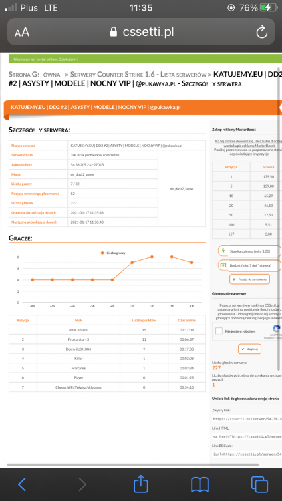Viewport: 282px width, 501px height.
Task: Tap the address bar cssetti.pl
Action: coord(141,31)
